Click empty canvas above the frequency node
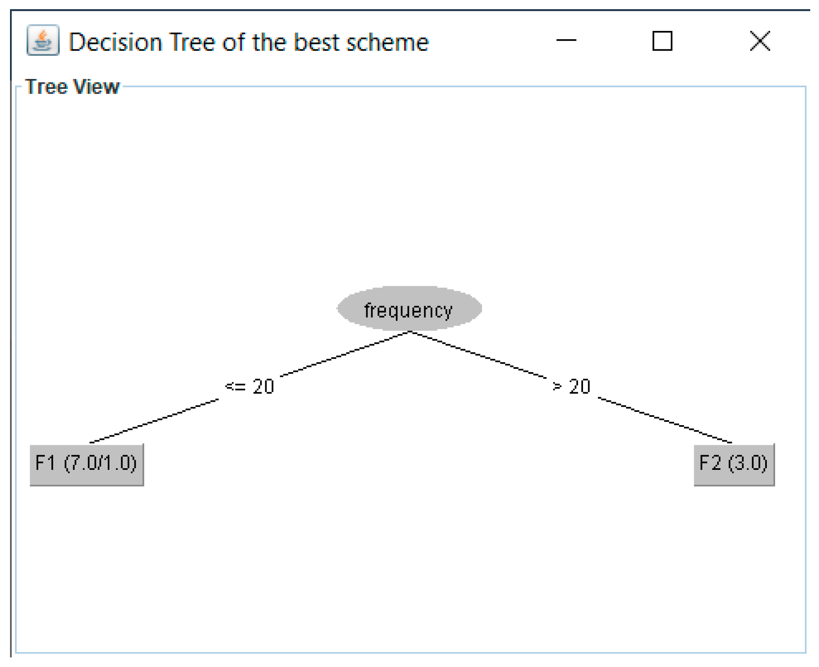Image resolution: width=819 pixels, height=667 pixels. 409,188
